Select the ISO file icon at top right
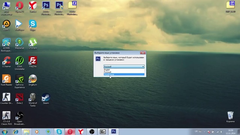The width and height of the screenshot is (240, 135). [x=230, y=7]
